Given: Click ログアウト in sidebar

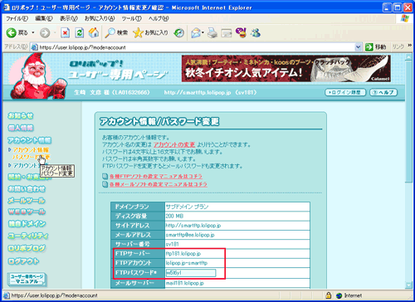Looking at the screenshot, I should [23, 261].
